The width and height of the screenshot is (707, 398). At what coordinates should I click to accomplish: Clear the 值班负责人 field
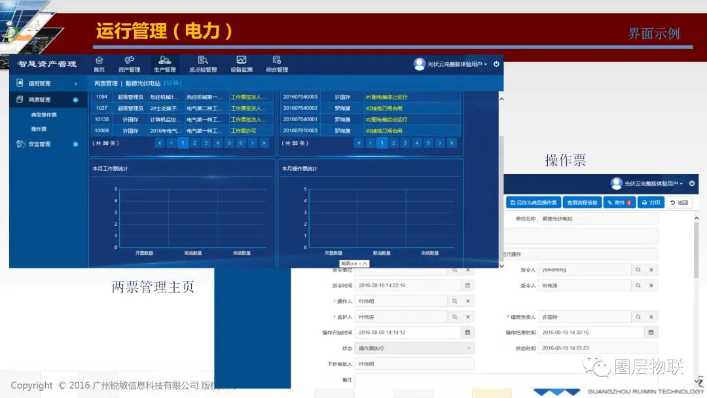point(651,317)
